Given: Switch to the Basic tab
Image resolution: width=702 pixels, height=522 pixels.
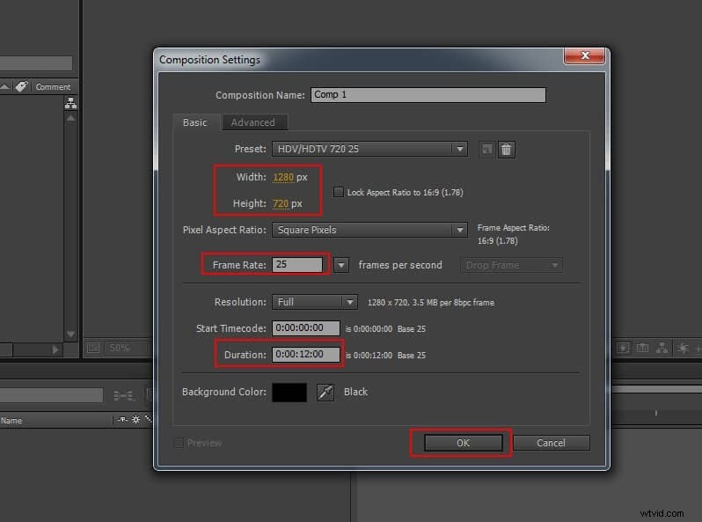Looking at the screenshot, I should coord(195,122).
